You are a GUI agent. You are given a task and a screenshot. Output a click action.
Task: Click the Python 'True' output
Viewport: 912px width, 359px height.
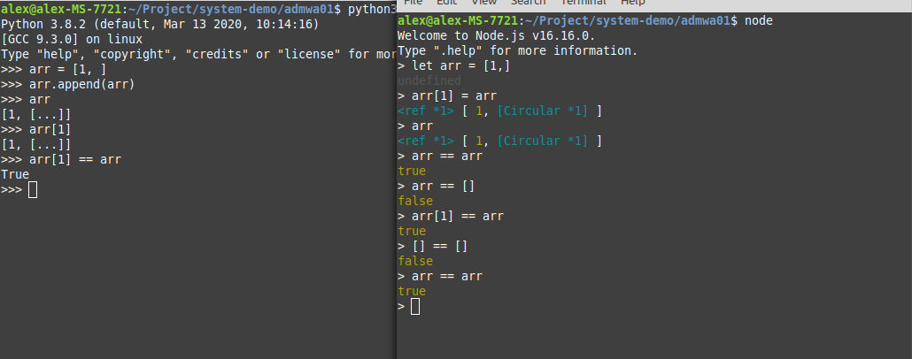(x=15, y=174)
